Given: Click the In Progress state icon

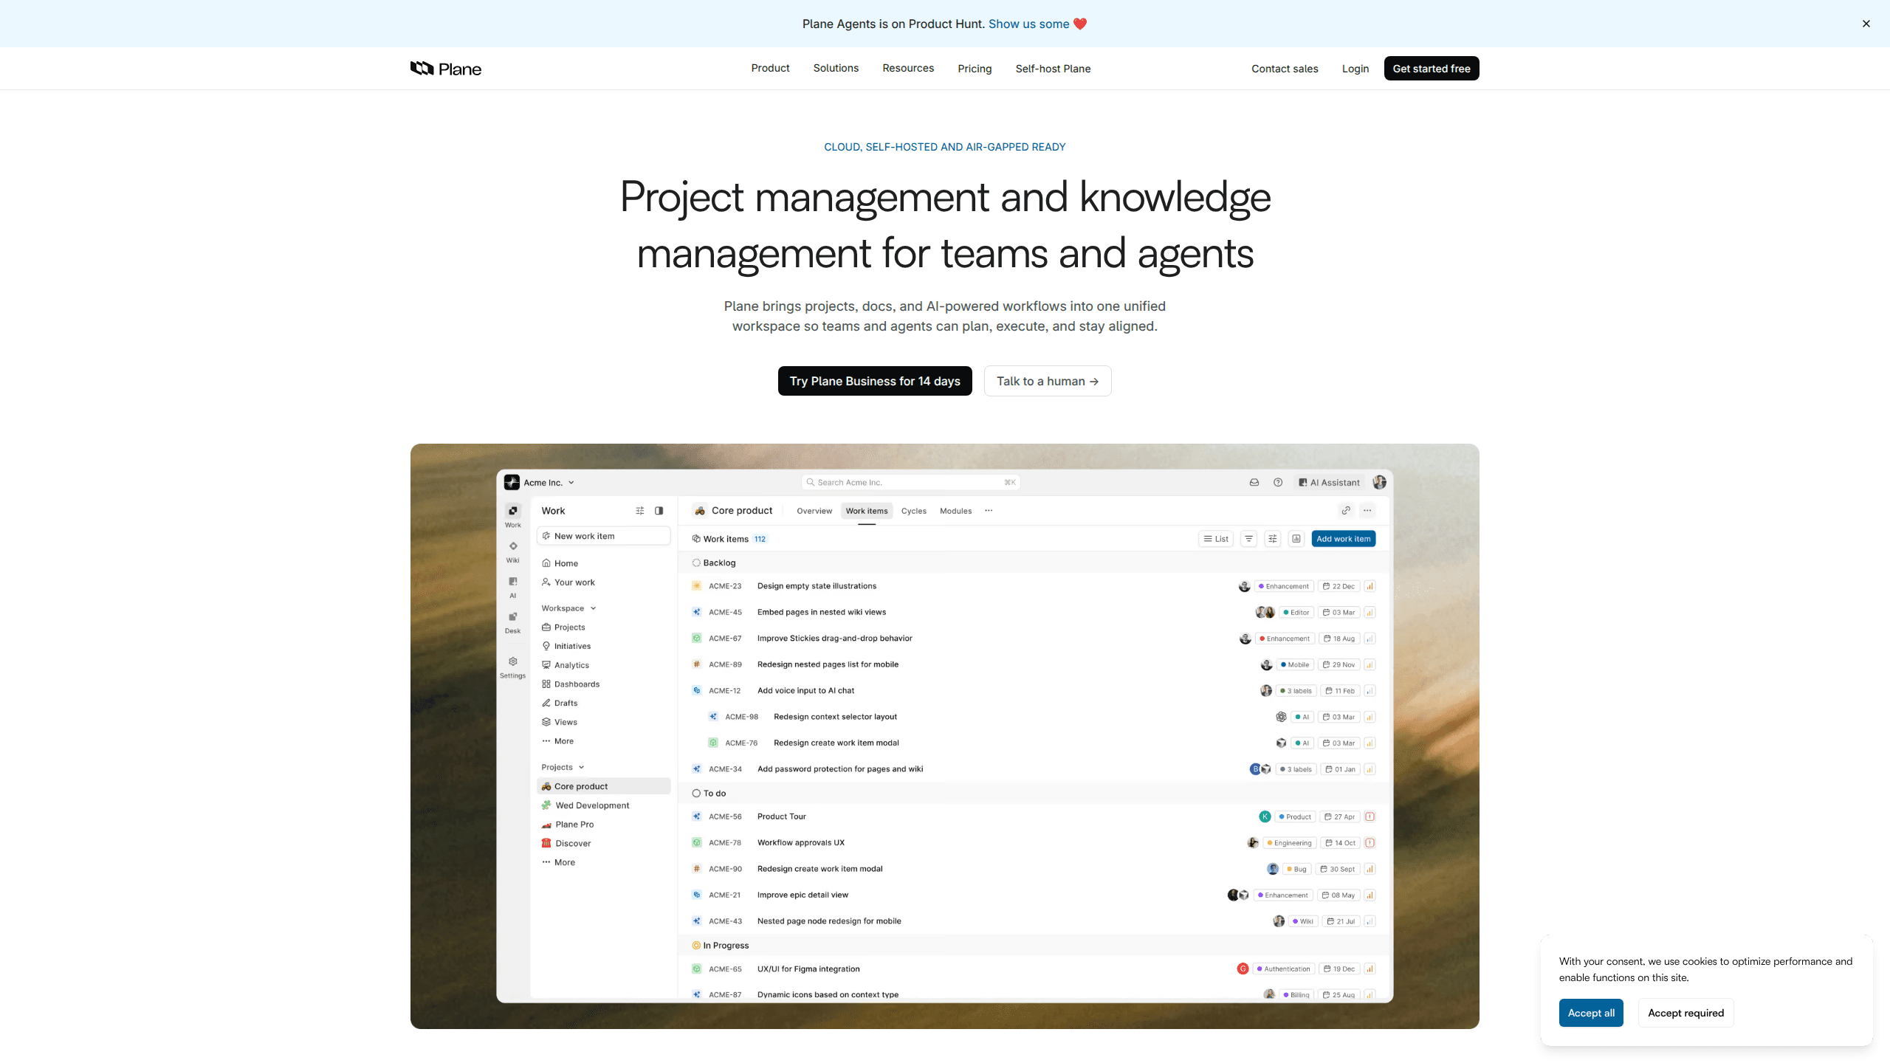Looking at the screenshot, I should tap(696, 946).
